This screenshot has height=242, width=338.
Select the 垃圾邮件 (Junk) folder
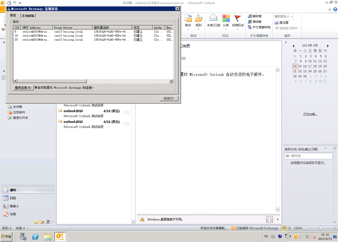(17, 112)
